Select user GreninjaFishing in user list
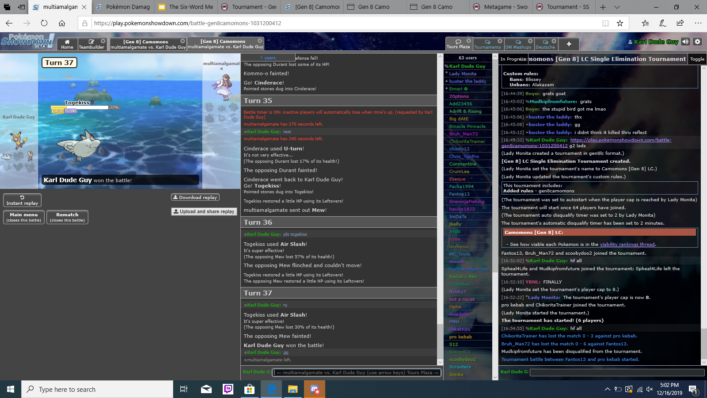707x398 pixels. (467, 201)
